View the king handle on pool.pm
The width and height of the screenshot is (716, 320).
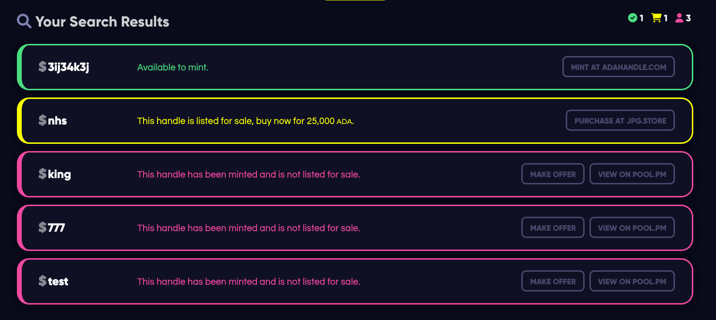tap(632, 174)
